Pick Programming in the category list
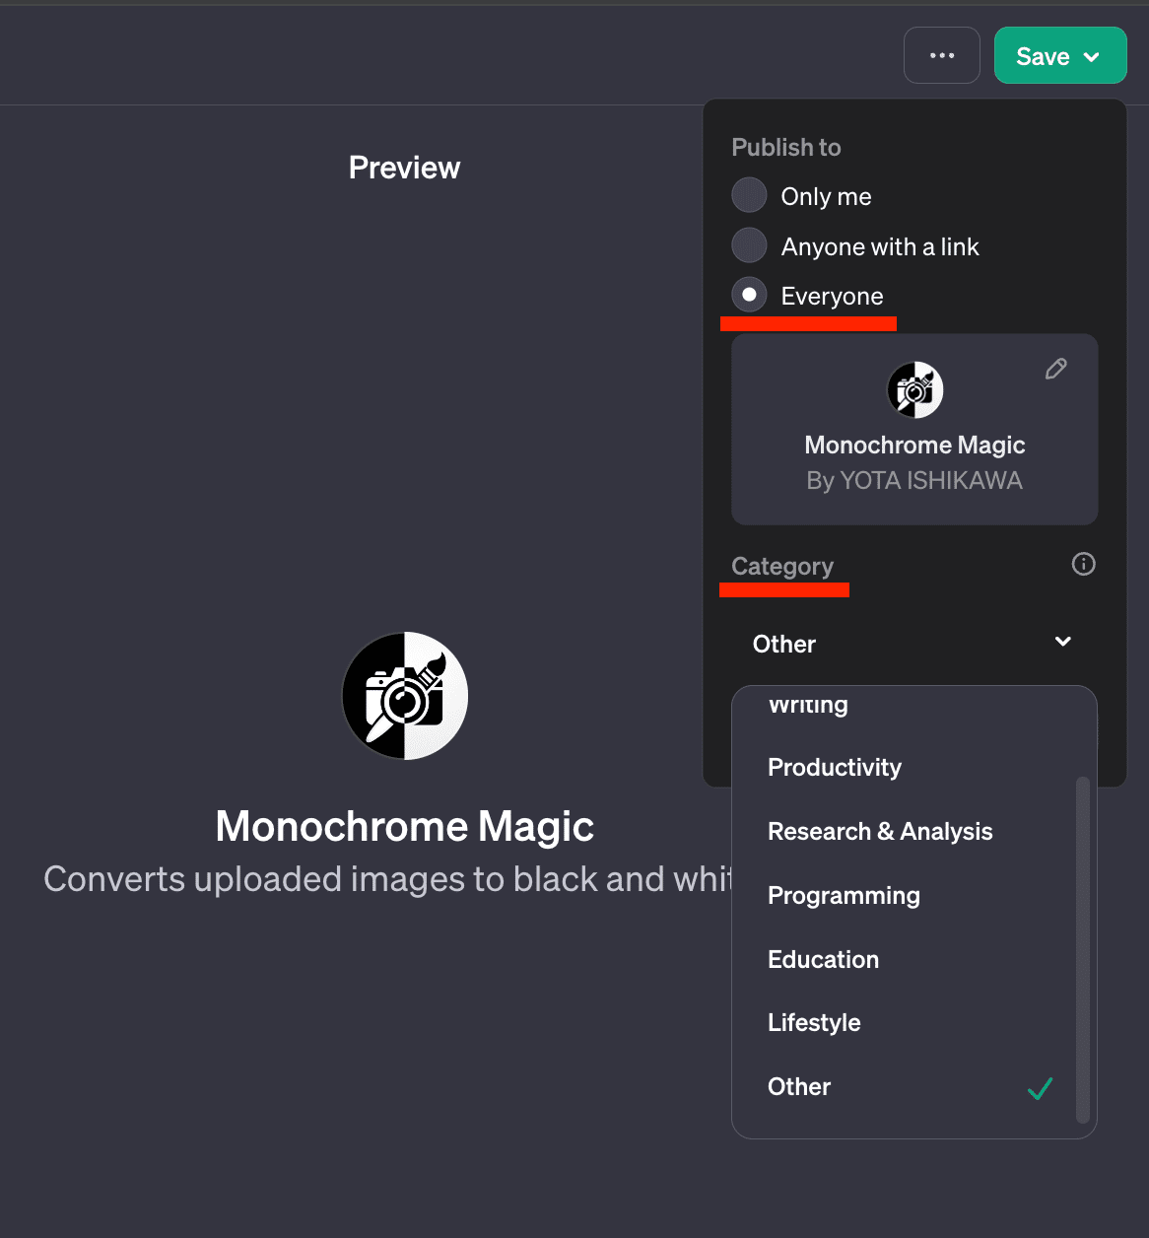Viewport: 1149px width, 1238px height. click(844, 895)
